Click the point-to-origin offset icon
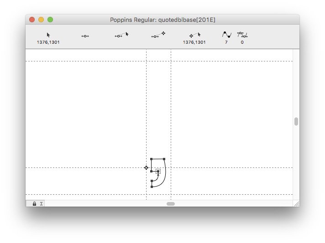 click(158, 35)
